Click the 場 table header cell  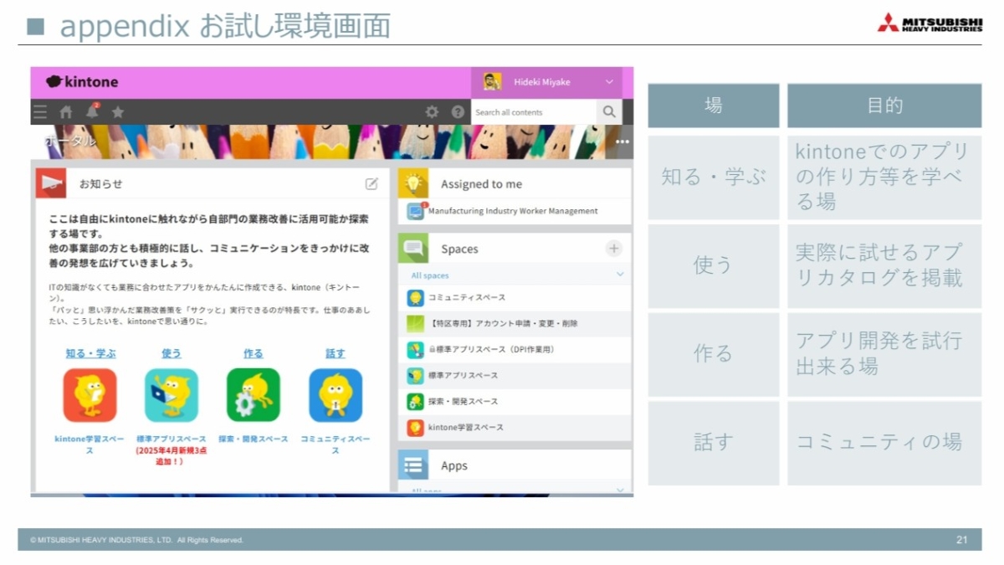[x=714, y=105]
